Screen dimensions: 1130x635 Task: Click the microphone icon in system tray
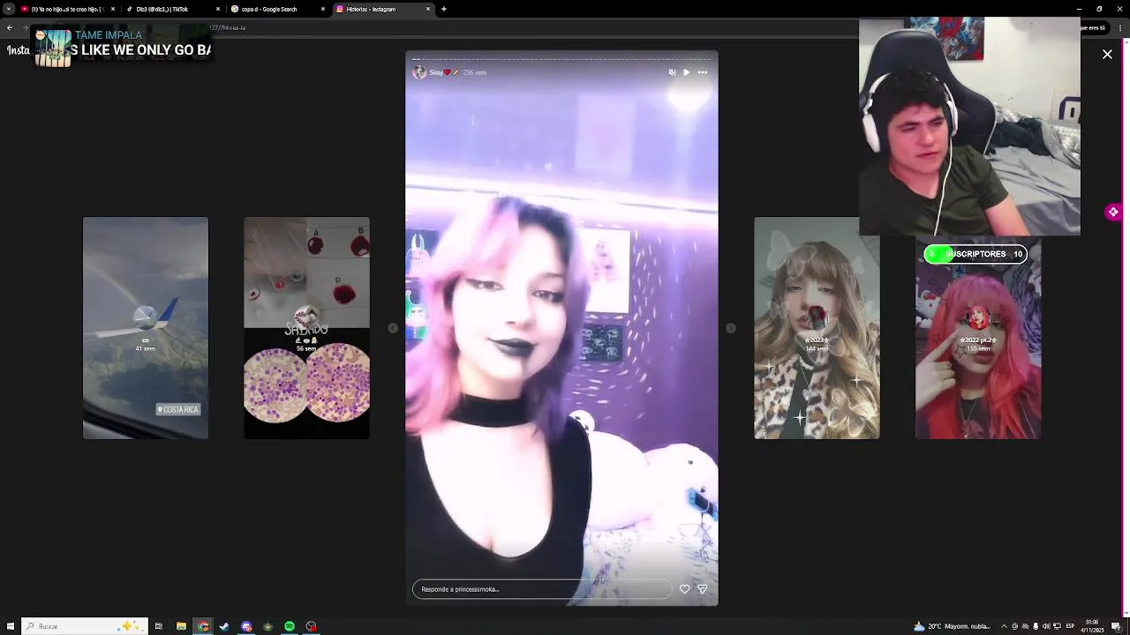(1036, 626)
